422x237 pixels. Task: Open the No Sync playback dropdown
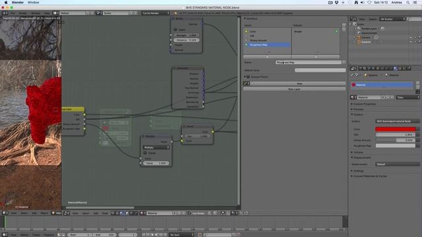pyautogui.click(x=182, y=234)
